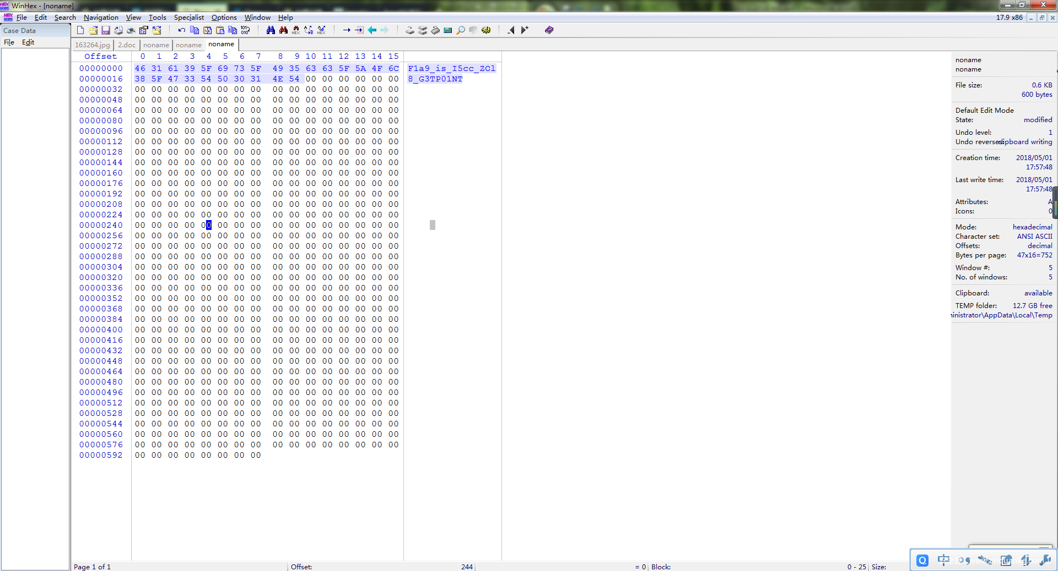This screenshot has width=1058, height=571.
Task: Click the Undo arrow toolbar icon
Action: [x=181, y=30]
